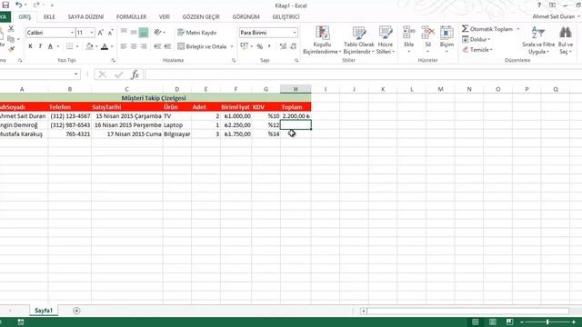Viewport: 582px width, 327px height.
Task: Apply the font color A swatch
Action: click(105, 46)
